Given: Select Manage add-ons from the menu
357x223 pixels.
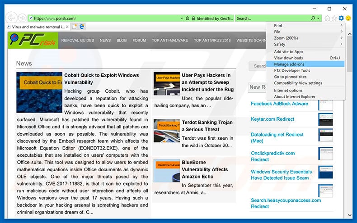Looking at the screenshot, I should (x=305, y=64).
